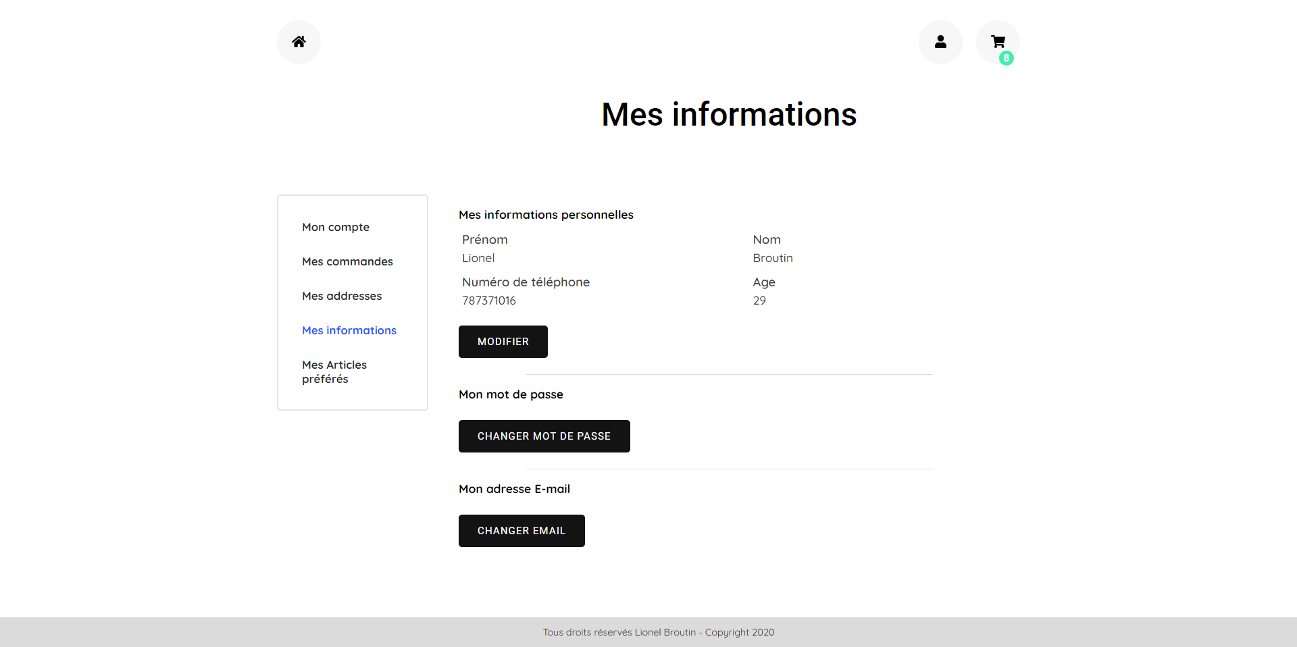Viewport: 1297px width, 647px height.
Task: Open Mes commandes in sidebar
Action: point(347,261)
